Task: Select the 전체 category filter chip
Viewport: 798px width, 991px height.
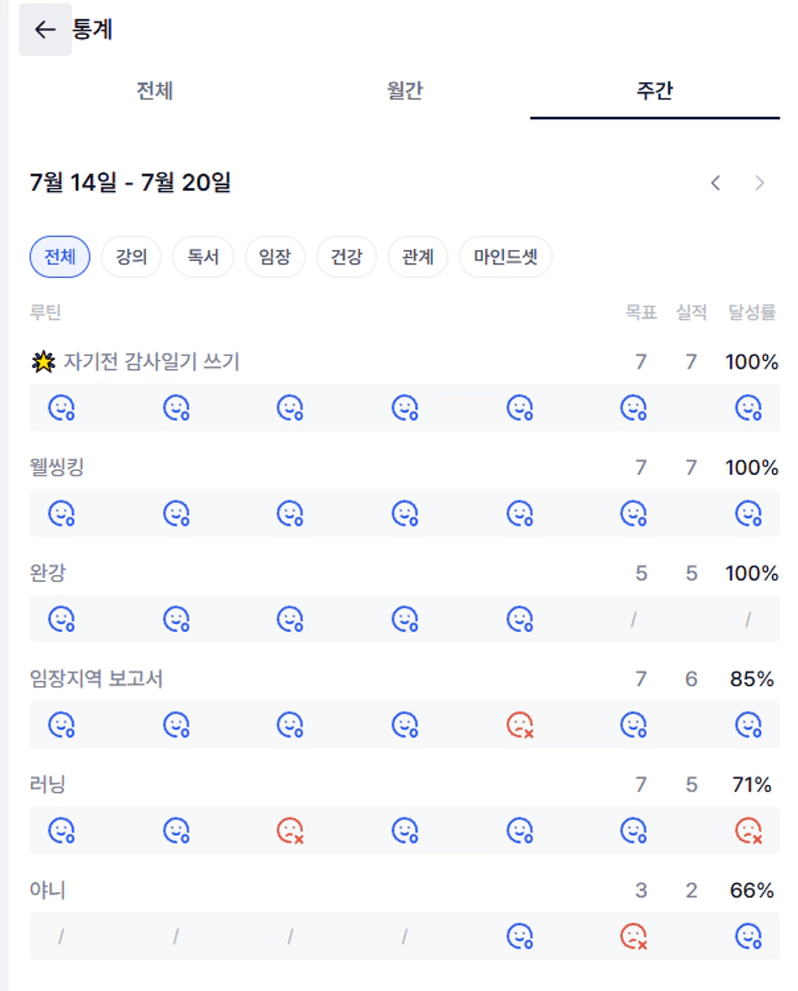Action: click(60, 257)
